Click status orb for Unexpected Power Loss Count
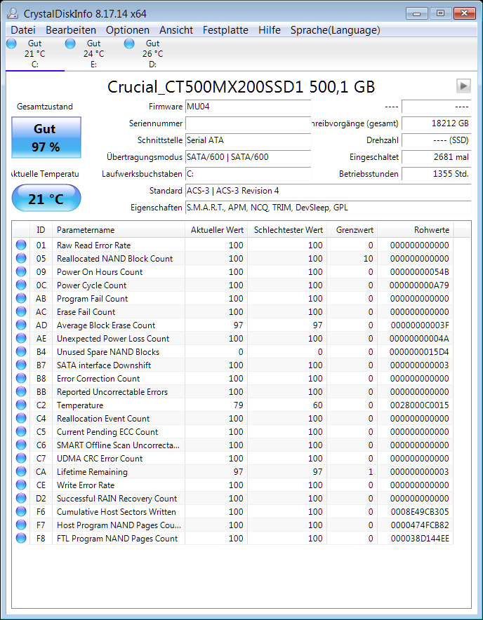 pos(21,339)
